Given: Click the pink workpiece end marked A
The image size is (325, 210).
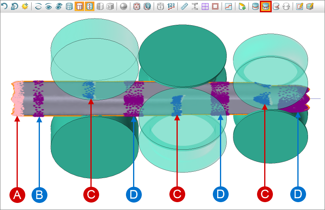Looking at the screenshot, I should click(x=17, y=98).
